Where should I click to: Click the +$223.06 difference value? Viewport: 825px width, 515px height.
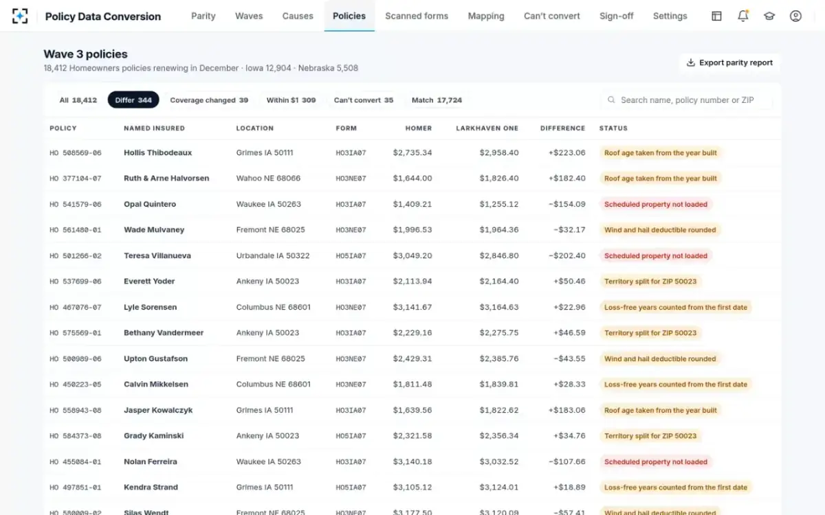pos(567,153)
